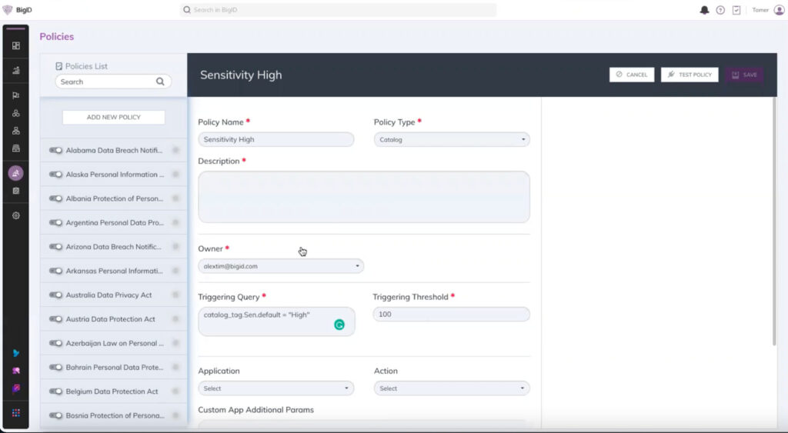This screenshot has width=788, height=433.
Task: Click the help question mark icon
Action: [x=720, y=10]
